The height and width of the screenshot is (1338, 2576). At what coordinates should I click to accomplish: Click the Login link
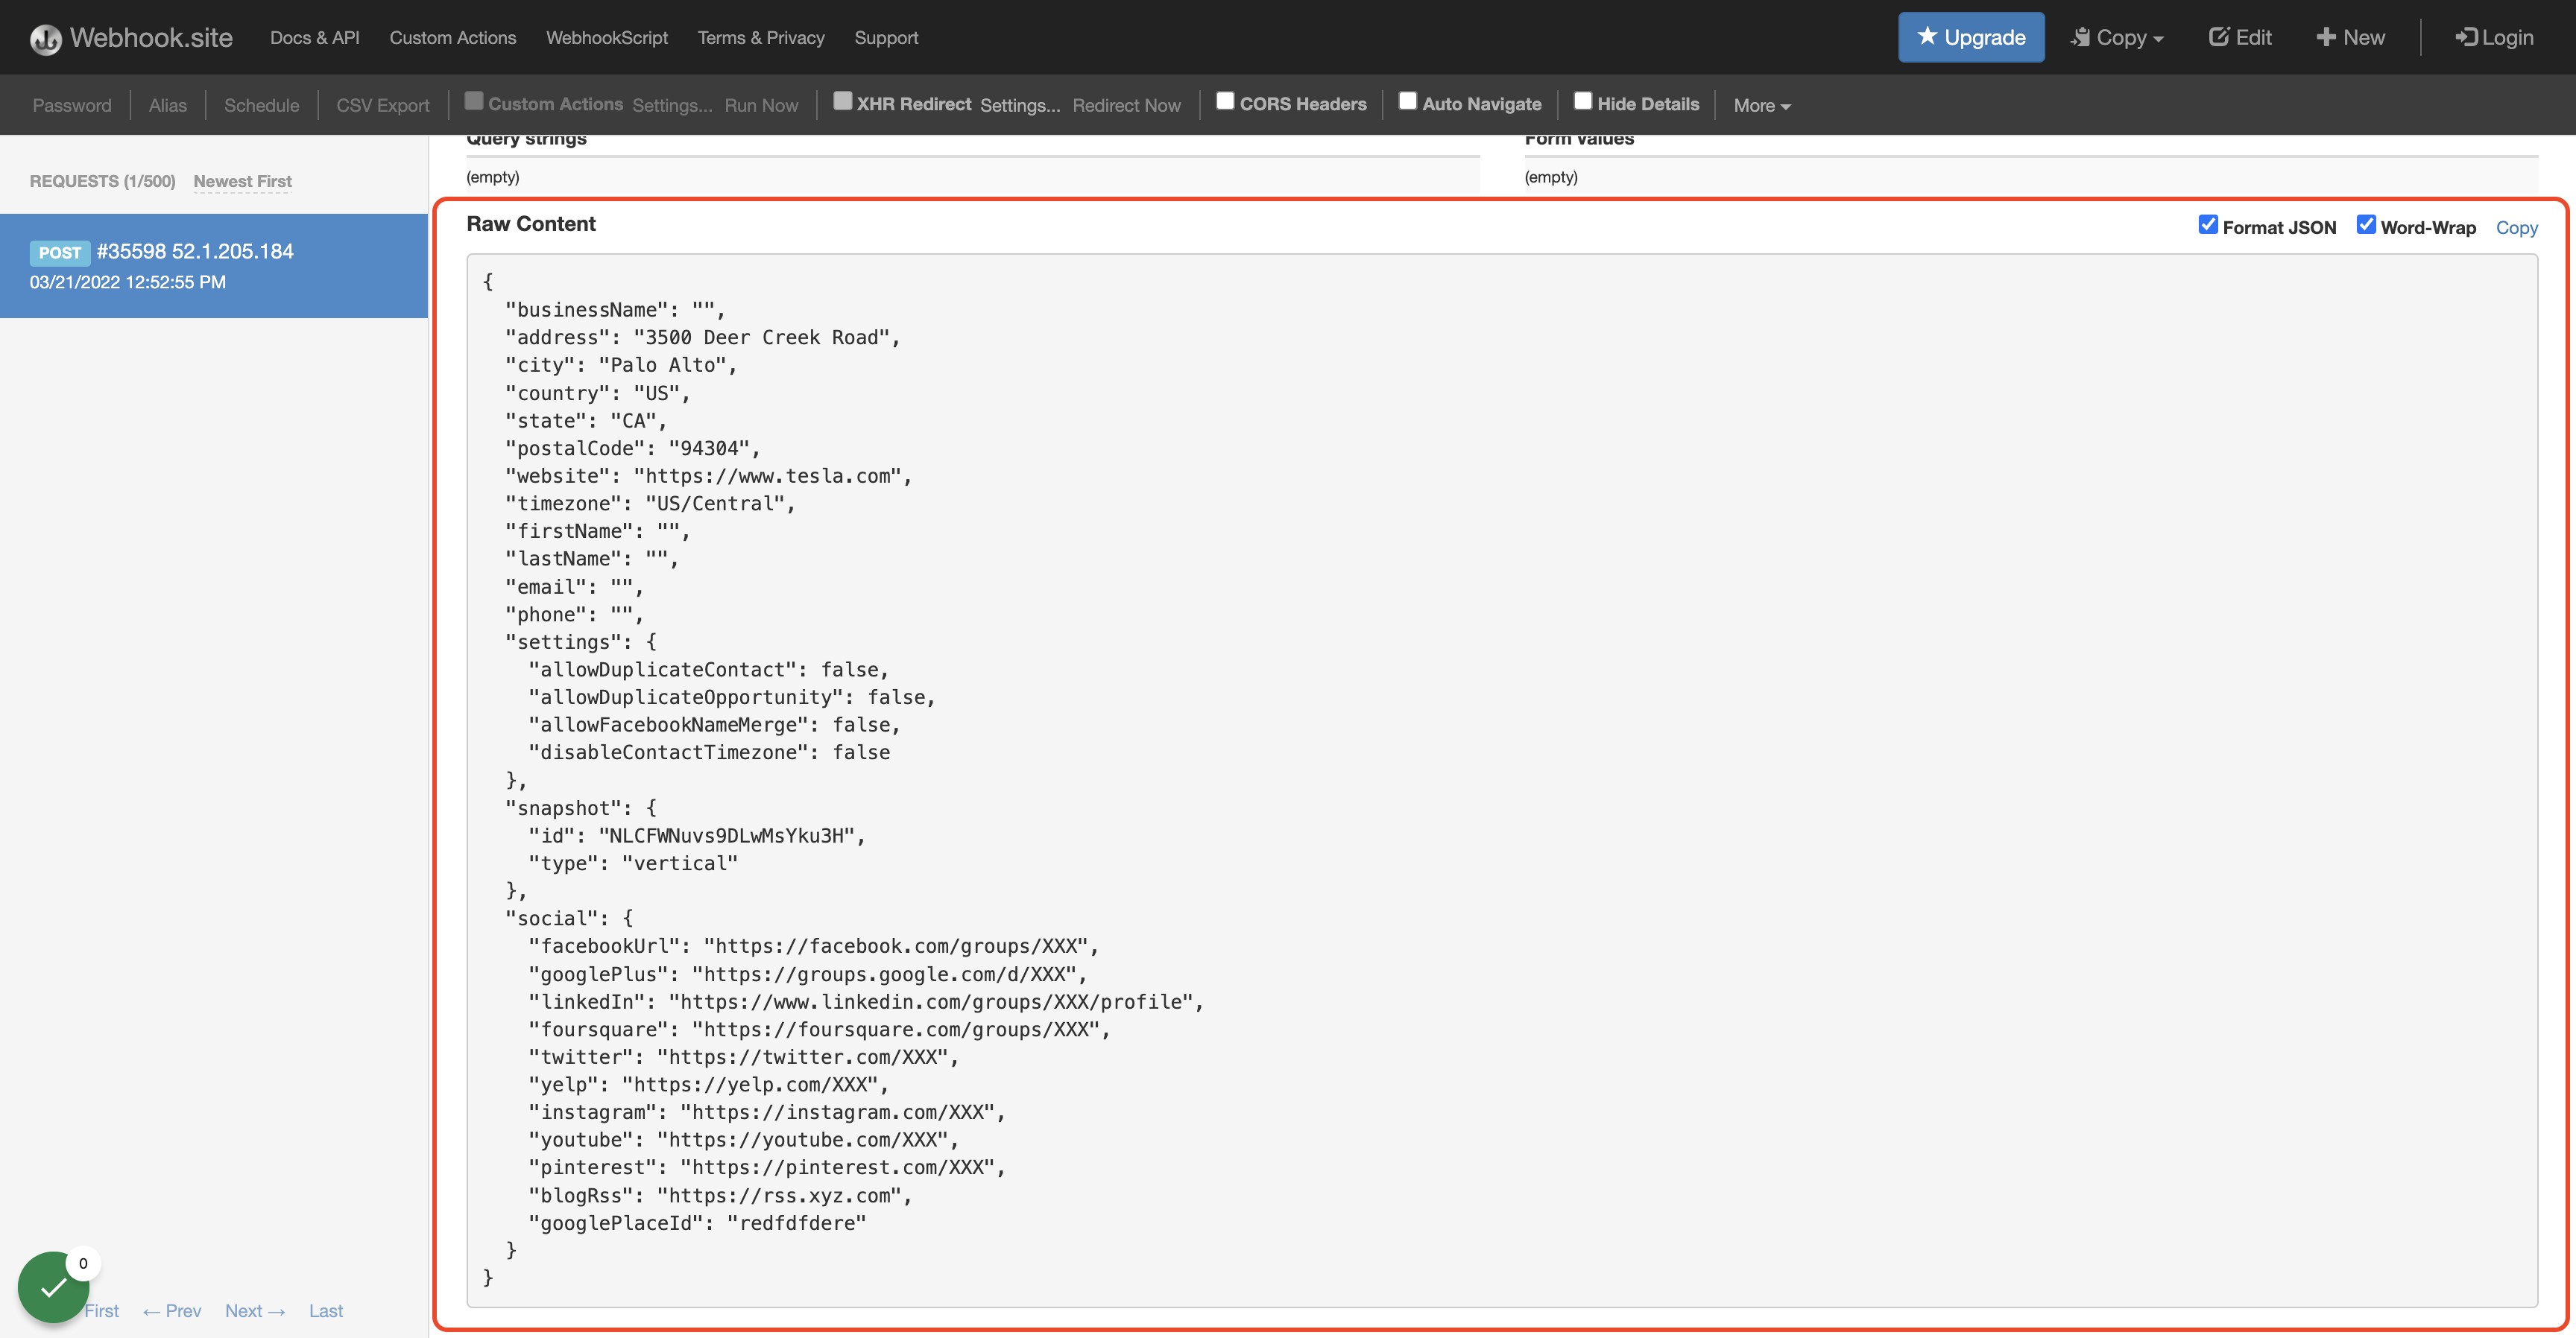(x=2494, y=37)
